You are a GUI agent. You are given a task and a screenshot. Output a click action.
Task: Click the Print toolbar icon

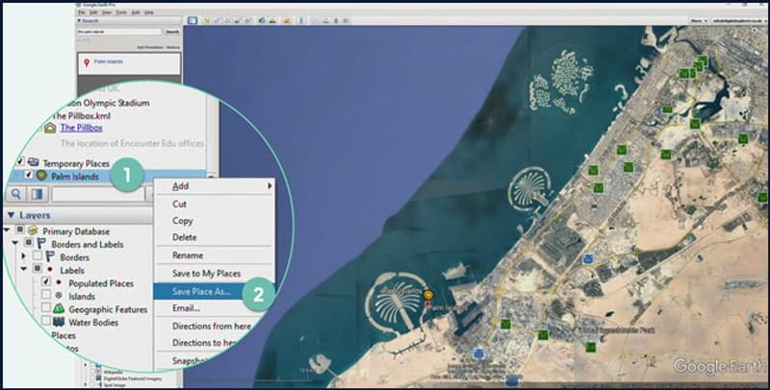[326, 20]
